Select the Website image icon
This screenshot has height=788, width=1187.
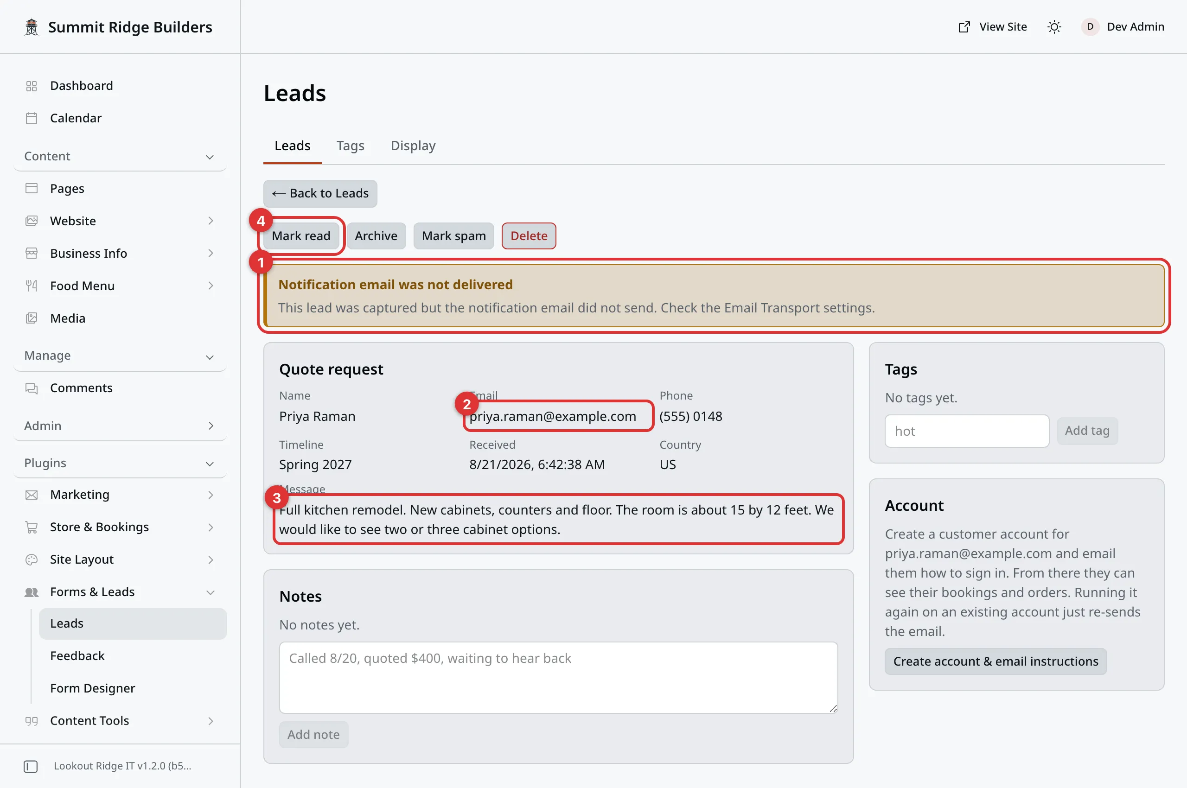31,221
